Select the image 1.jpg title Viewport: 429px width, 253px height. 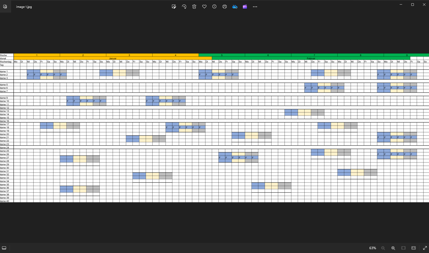point(24,7)
